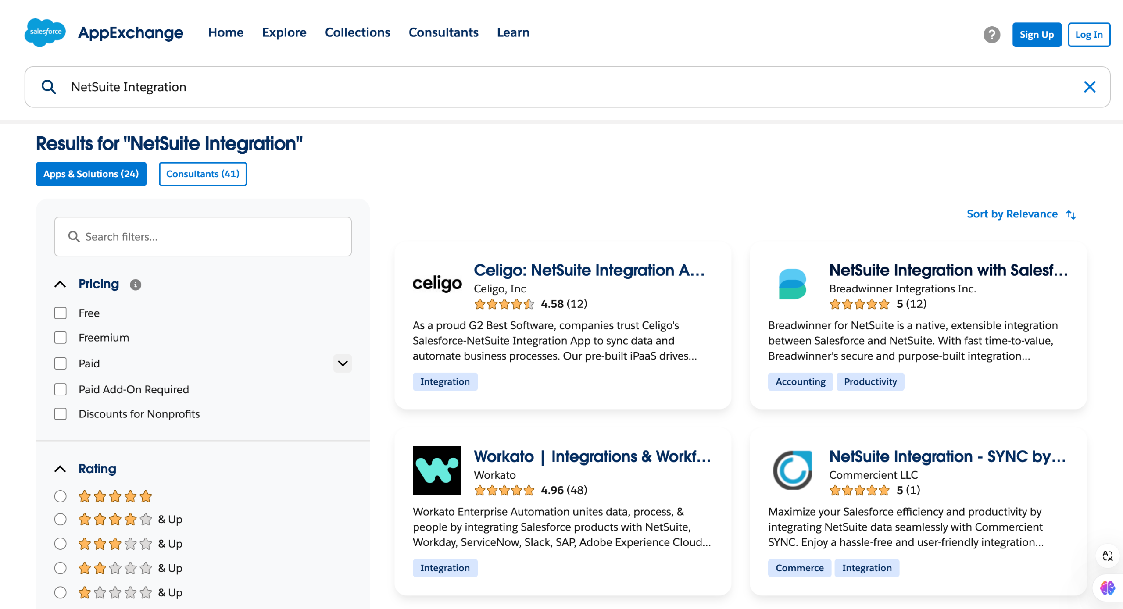This screenshot has height=609, width=1123.
Task: Enable the Freemium filter checkbox
Action: [x=60, y=338]
